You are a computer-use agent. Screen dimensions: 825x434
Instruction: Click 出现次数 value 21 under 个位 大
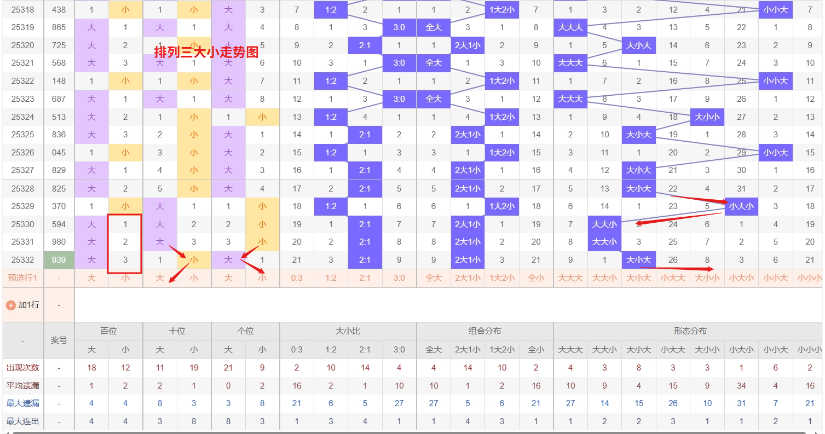tap(228, 368)
